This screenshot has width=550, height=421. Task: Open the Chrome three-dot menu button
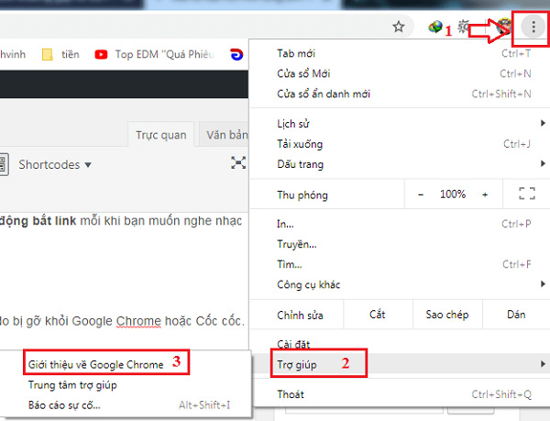coord(533,27)
